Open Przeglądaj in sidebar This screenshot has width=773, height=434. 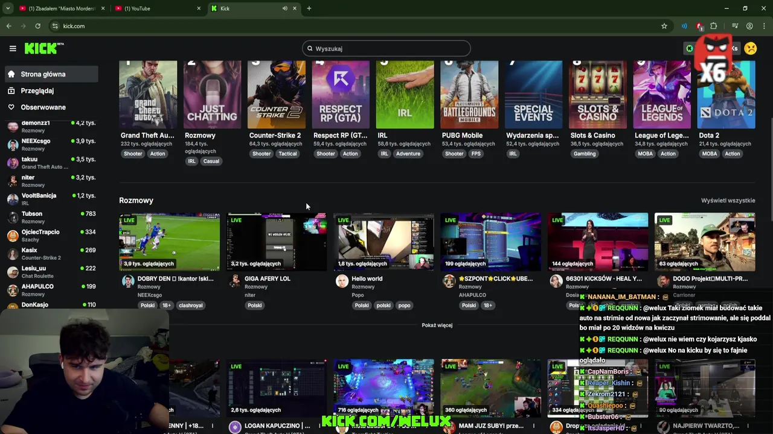[51, 90]
